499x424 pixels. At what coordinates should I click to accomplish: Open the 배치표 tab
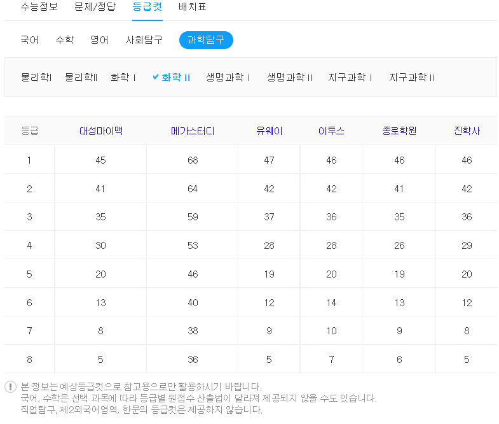[192, 7]
